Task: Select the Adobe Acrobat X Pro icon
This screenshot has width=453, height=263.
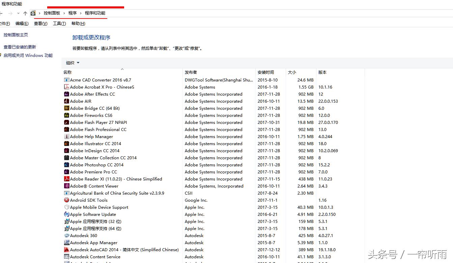Action: click(66, 87)
